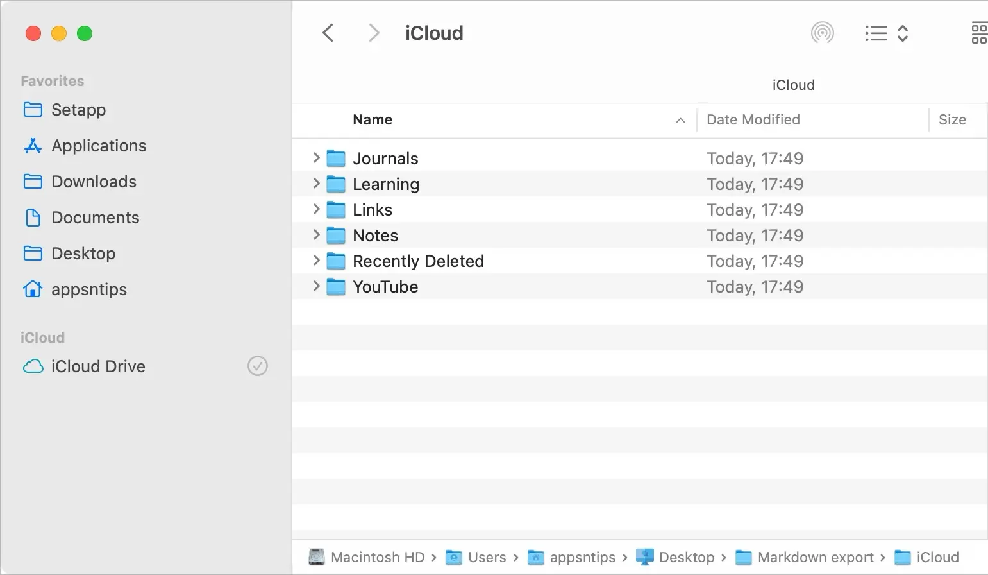Minimize the window with yellow button
Image resolution: width=988 pixels, height=575 pixels.
tap(59, 33)
